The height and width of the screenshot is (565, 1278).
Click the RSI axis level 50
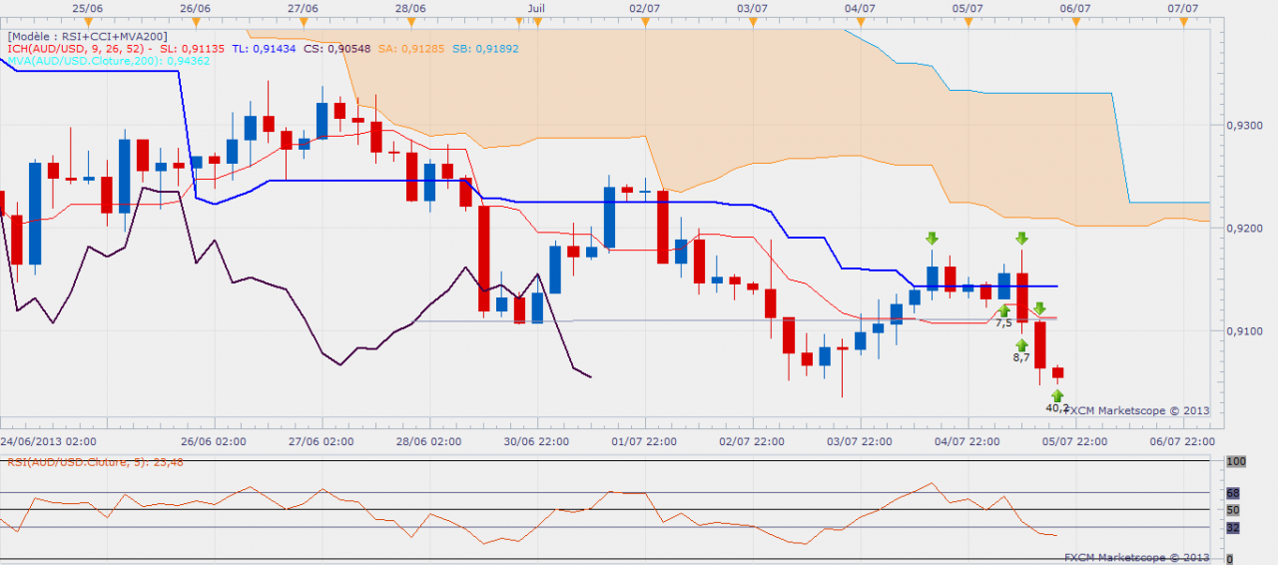[1233, 510]
